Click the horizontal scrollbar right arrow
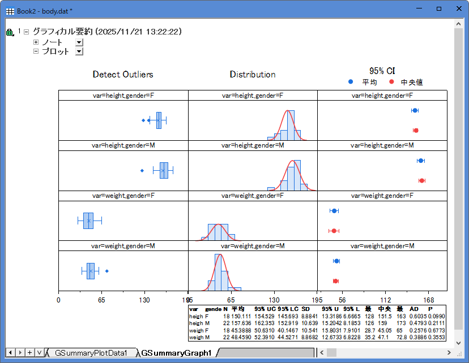Image resolution: width=469 pixels, height=363 pixels. [x=449, y=352]
